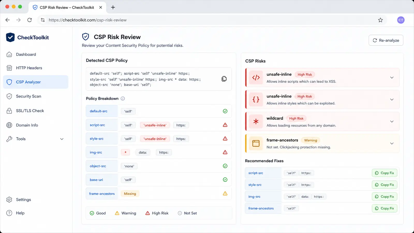414x233 pixels.
Task: Click the curly braces icon on inline styles risk
Action: 256,99
